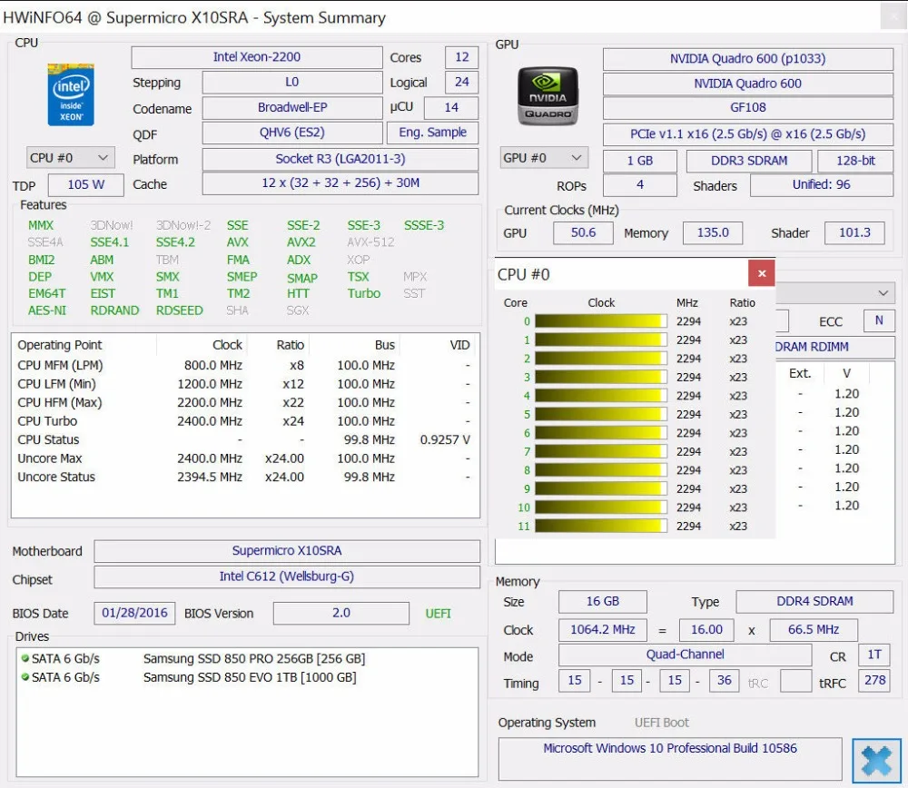Select the Samsung SSD 850 PRO 256GB drive
Image resolution: width=908 pixels, height=788 pixels.
tap(246, 659)
